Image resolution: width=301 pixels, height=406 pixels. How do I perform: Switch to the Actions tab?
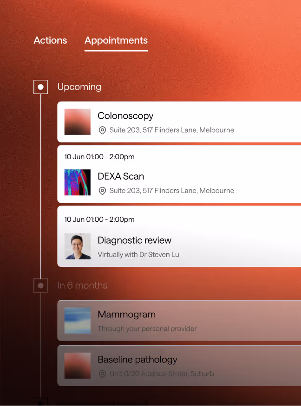pyautogui.click(x=50, y=40)
